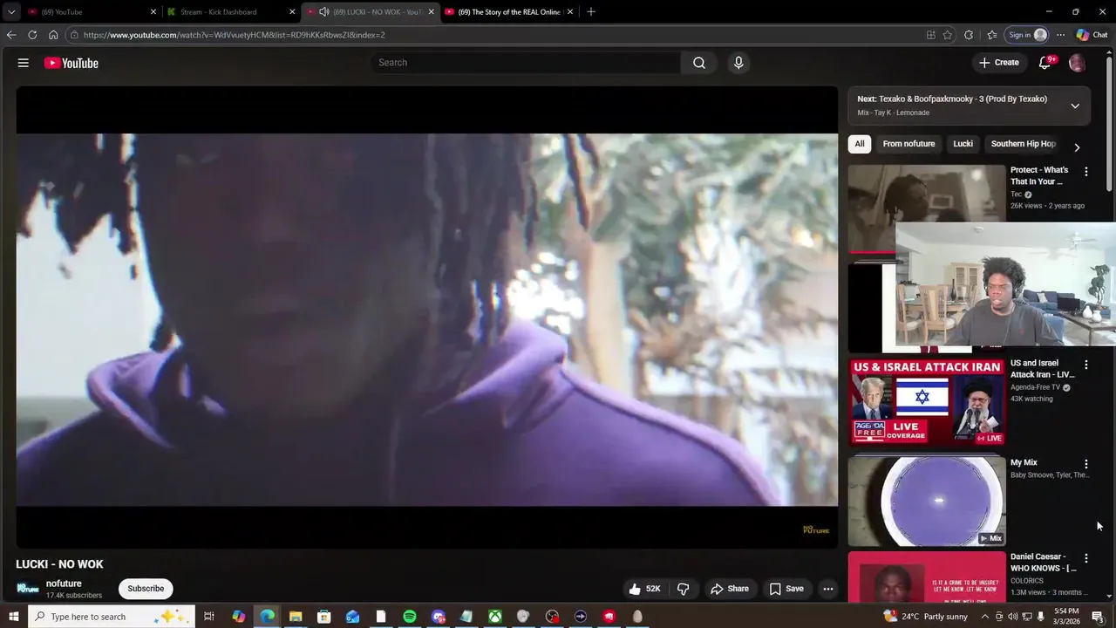Open US & Israel Attack Iran live thumbnail

(927, 402)
